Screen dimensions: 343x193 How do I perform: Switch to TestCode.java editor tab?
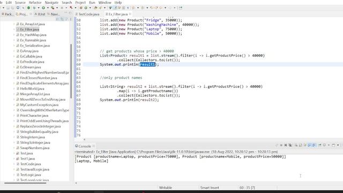coord(87,14)
